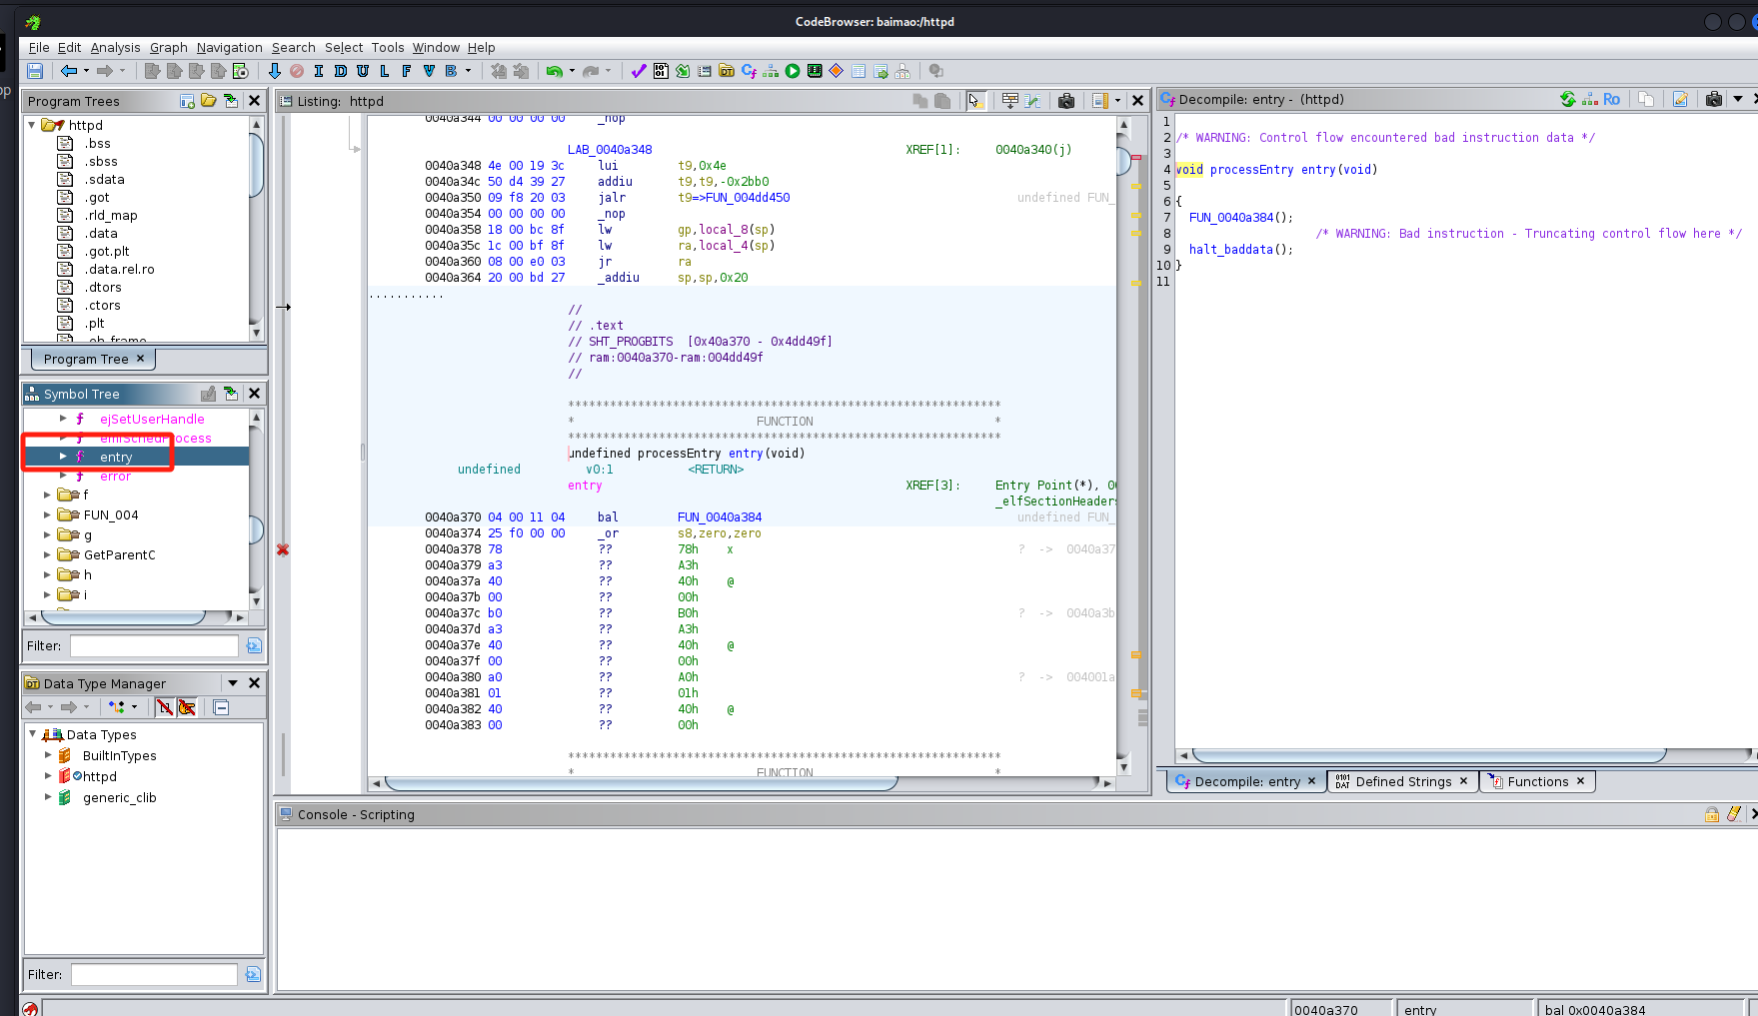This screenshot has height=1016, width=1758.
Task: Navigate back with the blue left arrow
Action: point(69,71)
